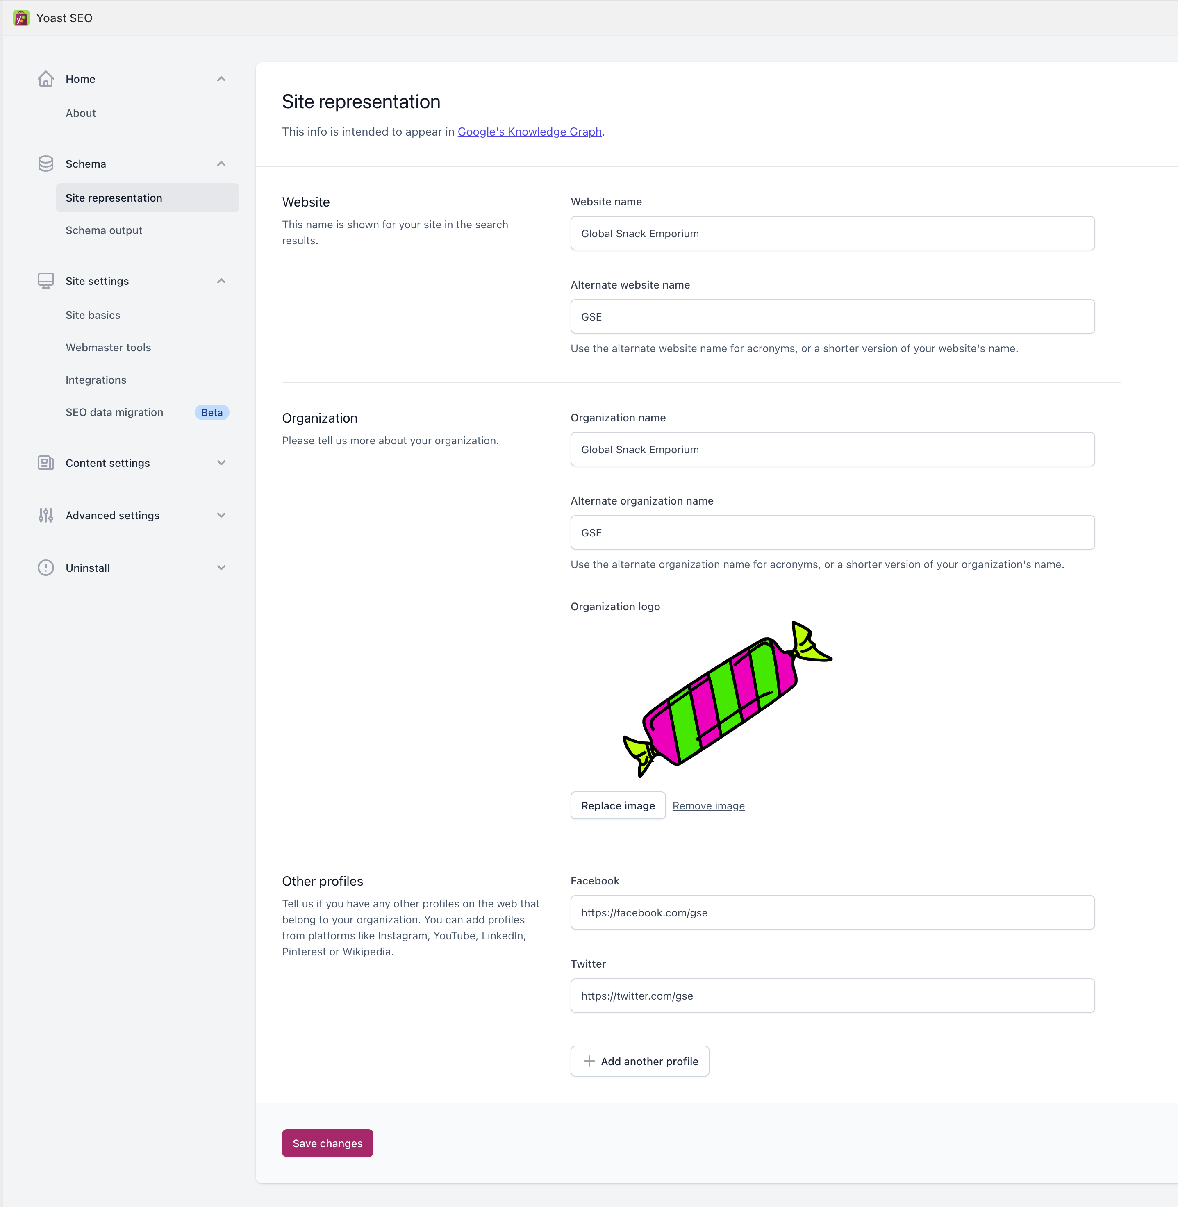Image resolution: width=1178 pixels, height=1207 pixels.
Task: Open the Google's Knowledge Graph link
Action: (529, 131)
